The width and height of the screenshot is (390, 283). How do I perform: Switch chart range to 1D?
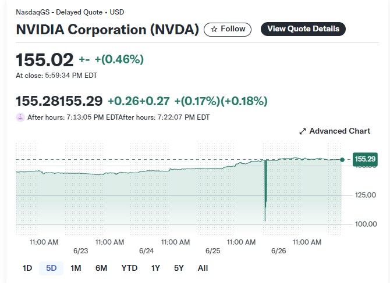[27, 268]
